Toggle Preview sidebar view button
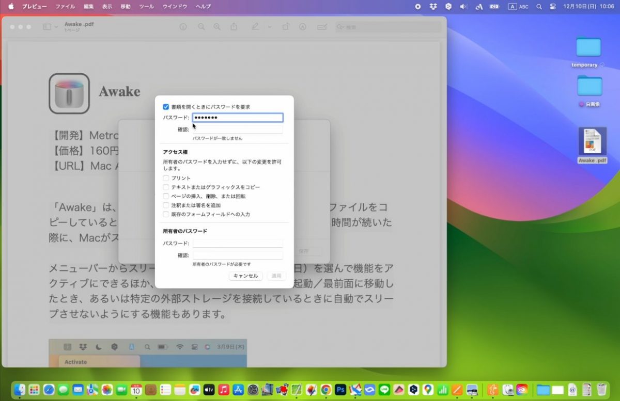 tap(47, 27)
